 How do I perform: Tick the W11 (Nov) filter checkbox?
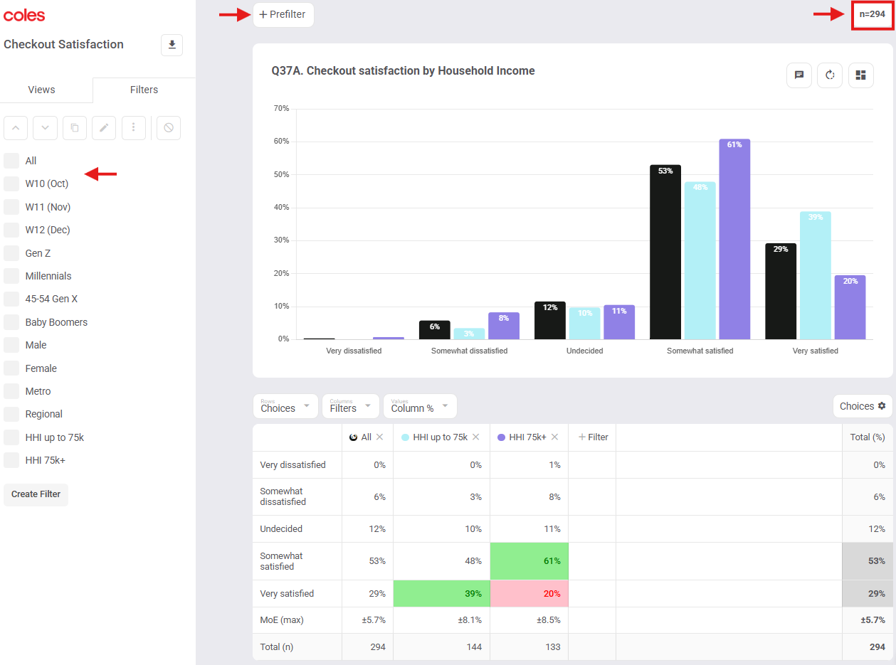tap(11, 207)
